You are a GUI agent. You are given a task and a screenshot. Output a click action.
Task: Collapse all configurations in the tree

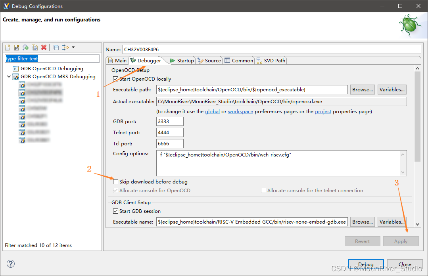pyautogui.click(x=56, y=48)
